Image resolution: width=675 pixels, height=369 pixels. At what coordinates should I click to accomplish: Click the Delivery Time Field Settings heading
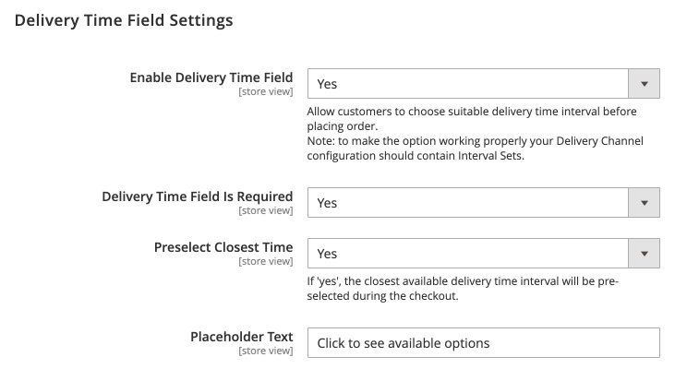(125, 19)
